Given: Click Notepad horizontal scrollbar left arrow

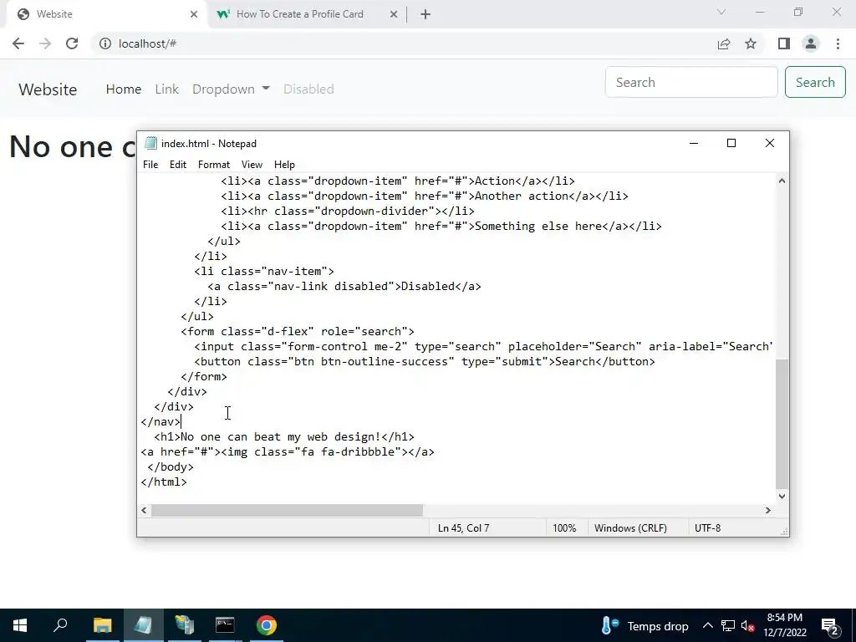Looking at the screenshot, I should 144,510.
